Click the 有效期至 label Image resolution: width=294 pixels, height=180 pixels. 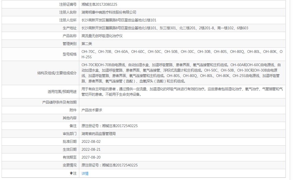70,157
